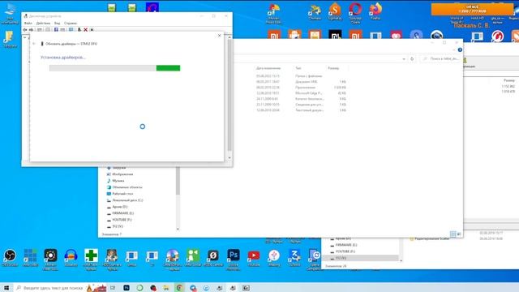Open Изображения in front Explorer sidebar
The height and width of the screenshot is (292, 519).
pos(120,174)
